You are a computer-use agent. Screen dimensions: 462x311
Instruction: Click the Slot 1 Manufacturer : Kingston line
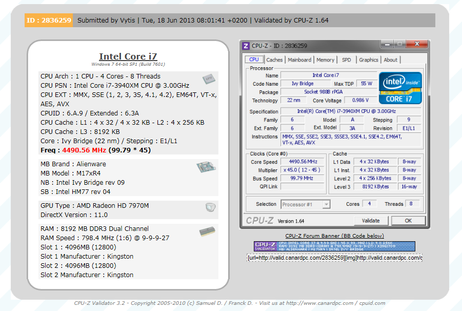pos(87,256)
